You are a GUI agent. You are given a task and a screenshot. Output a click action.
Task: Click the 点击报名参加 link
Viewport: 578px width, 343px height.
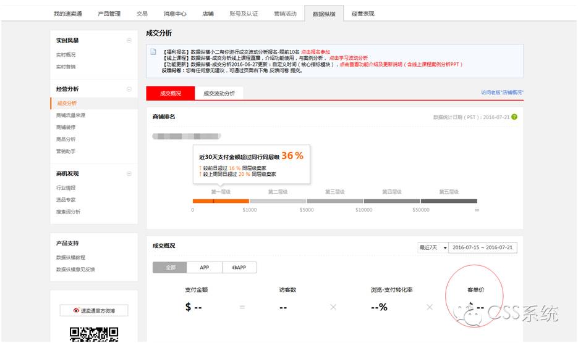point(315,52)
